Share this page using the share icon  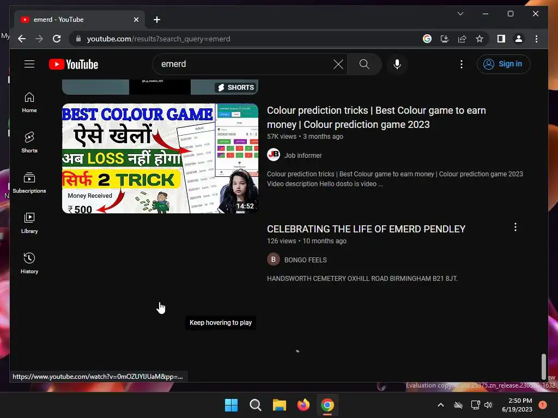coord(462,39)
